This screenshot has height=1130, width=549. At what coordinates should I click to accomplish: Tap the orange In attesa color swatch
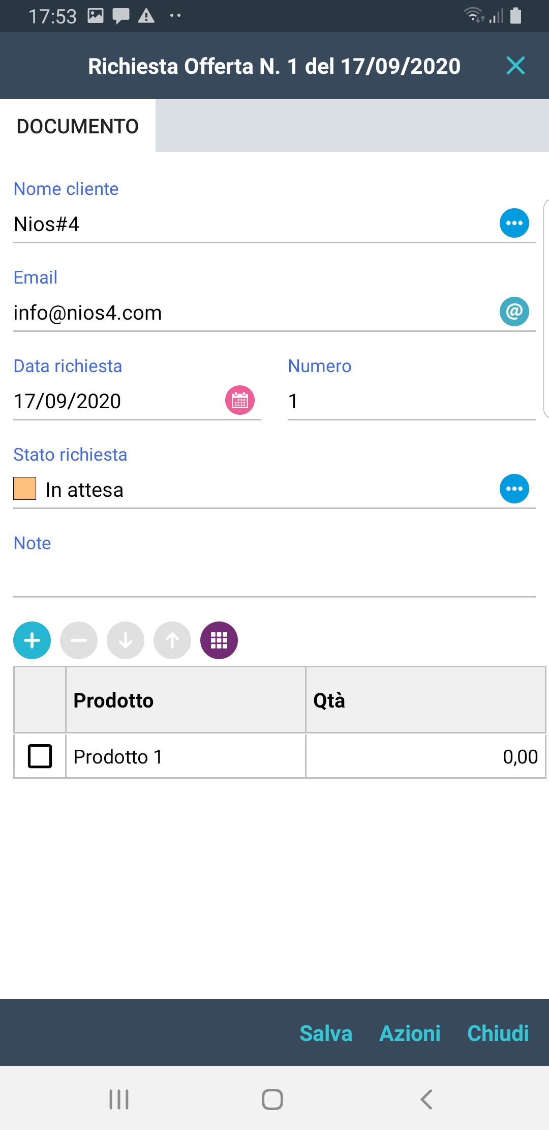[25, 489]
